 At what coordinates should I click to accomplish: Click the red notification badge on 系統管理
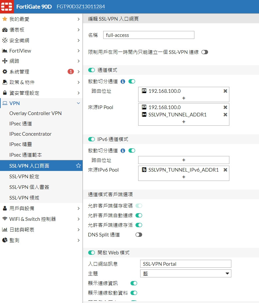[x=71, y=72]
